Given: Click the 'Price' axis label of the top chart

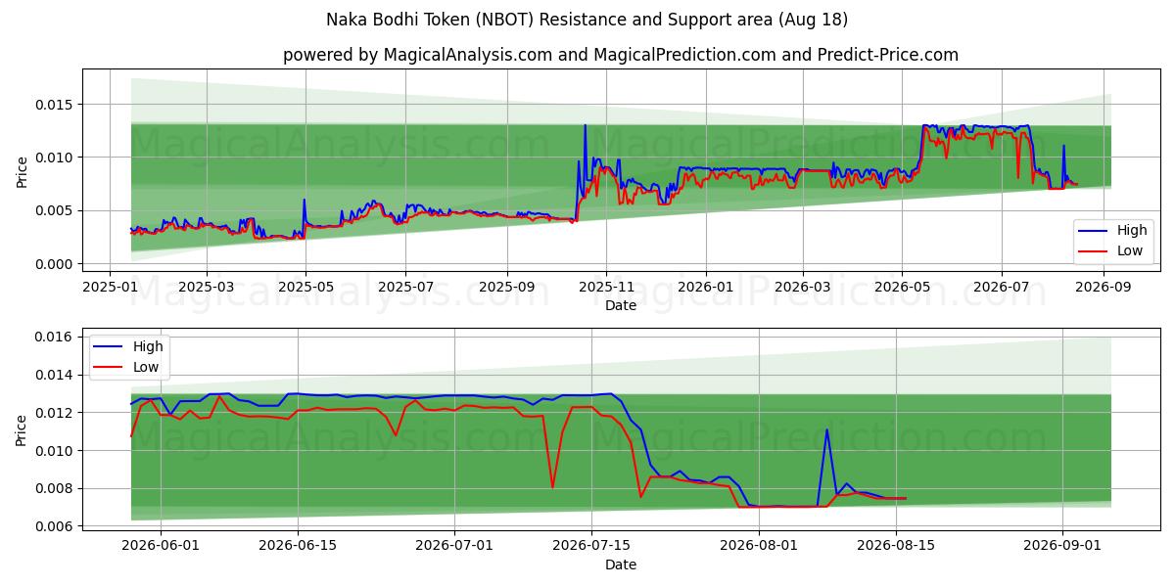Looking at the screenshot, I should coord(22,171).
